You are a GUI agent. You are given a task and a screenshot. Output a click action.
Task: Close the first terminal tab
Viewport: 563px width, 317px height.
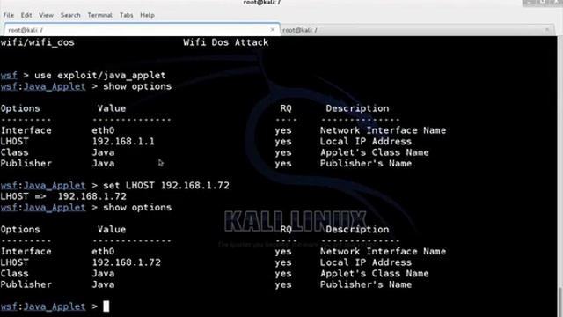coord(273,30)
